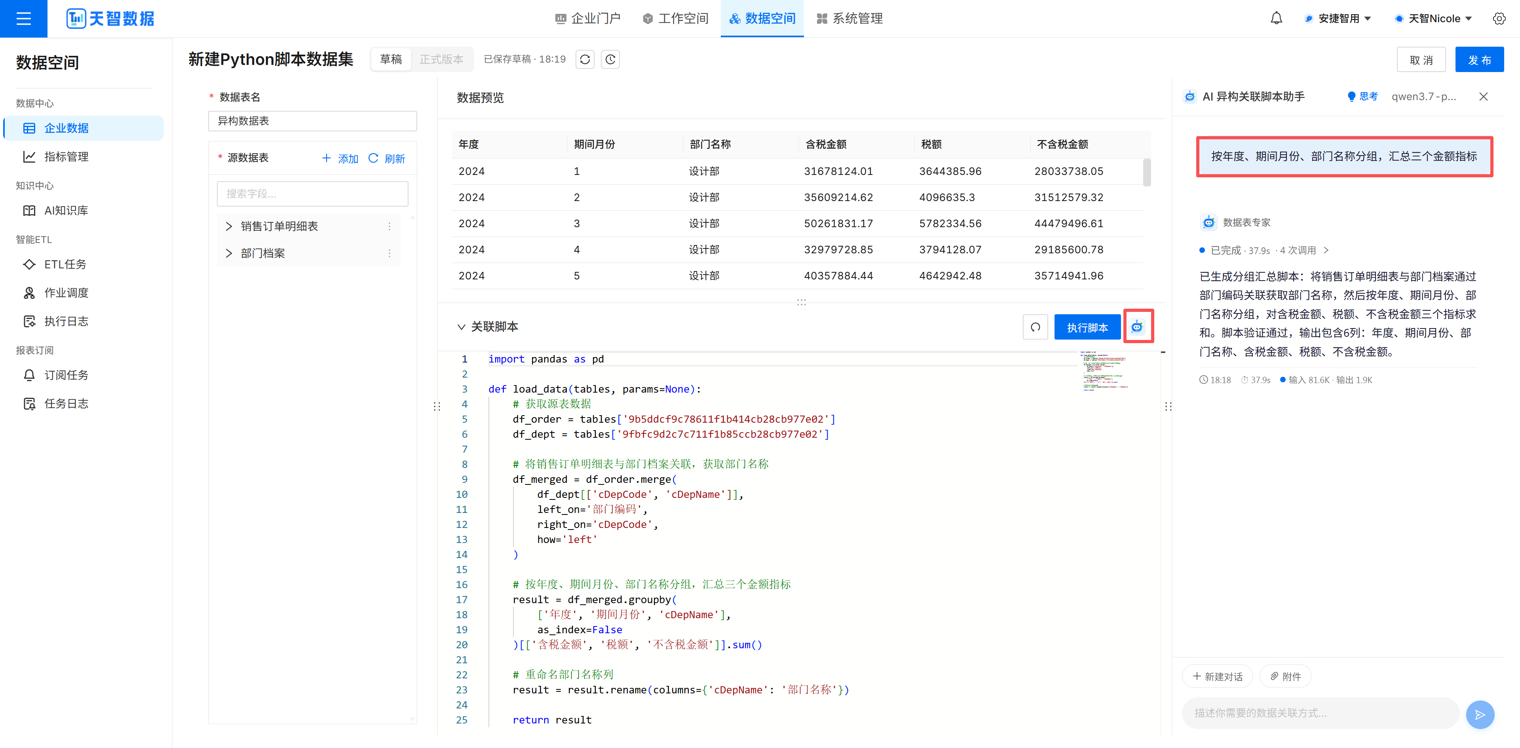This screenshot has height=748, width=1520.
Task: Expand 销售订单明细表 tree node
Action: click(229, 226)
